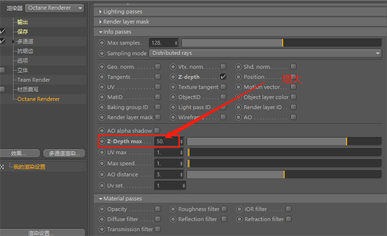Enable the AO alpha shadow checkbox

point(157,130)
